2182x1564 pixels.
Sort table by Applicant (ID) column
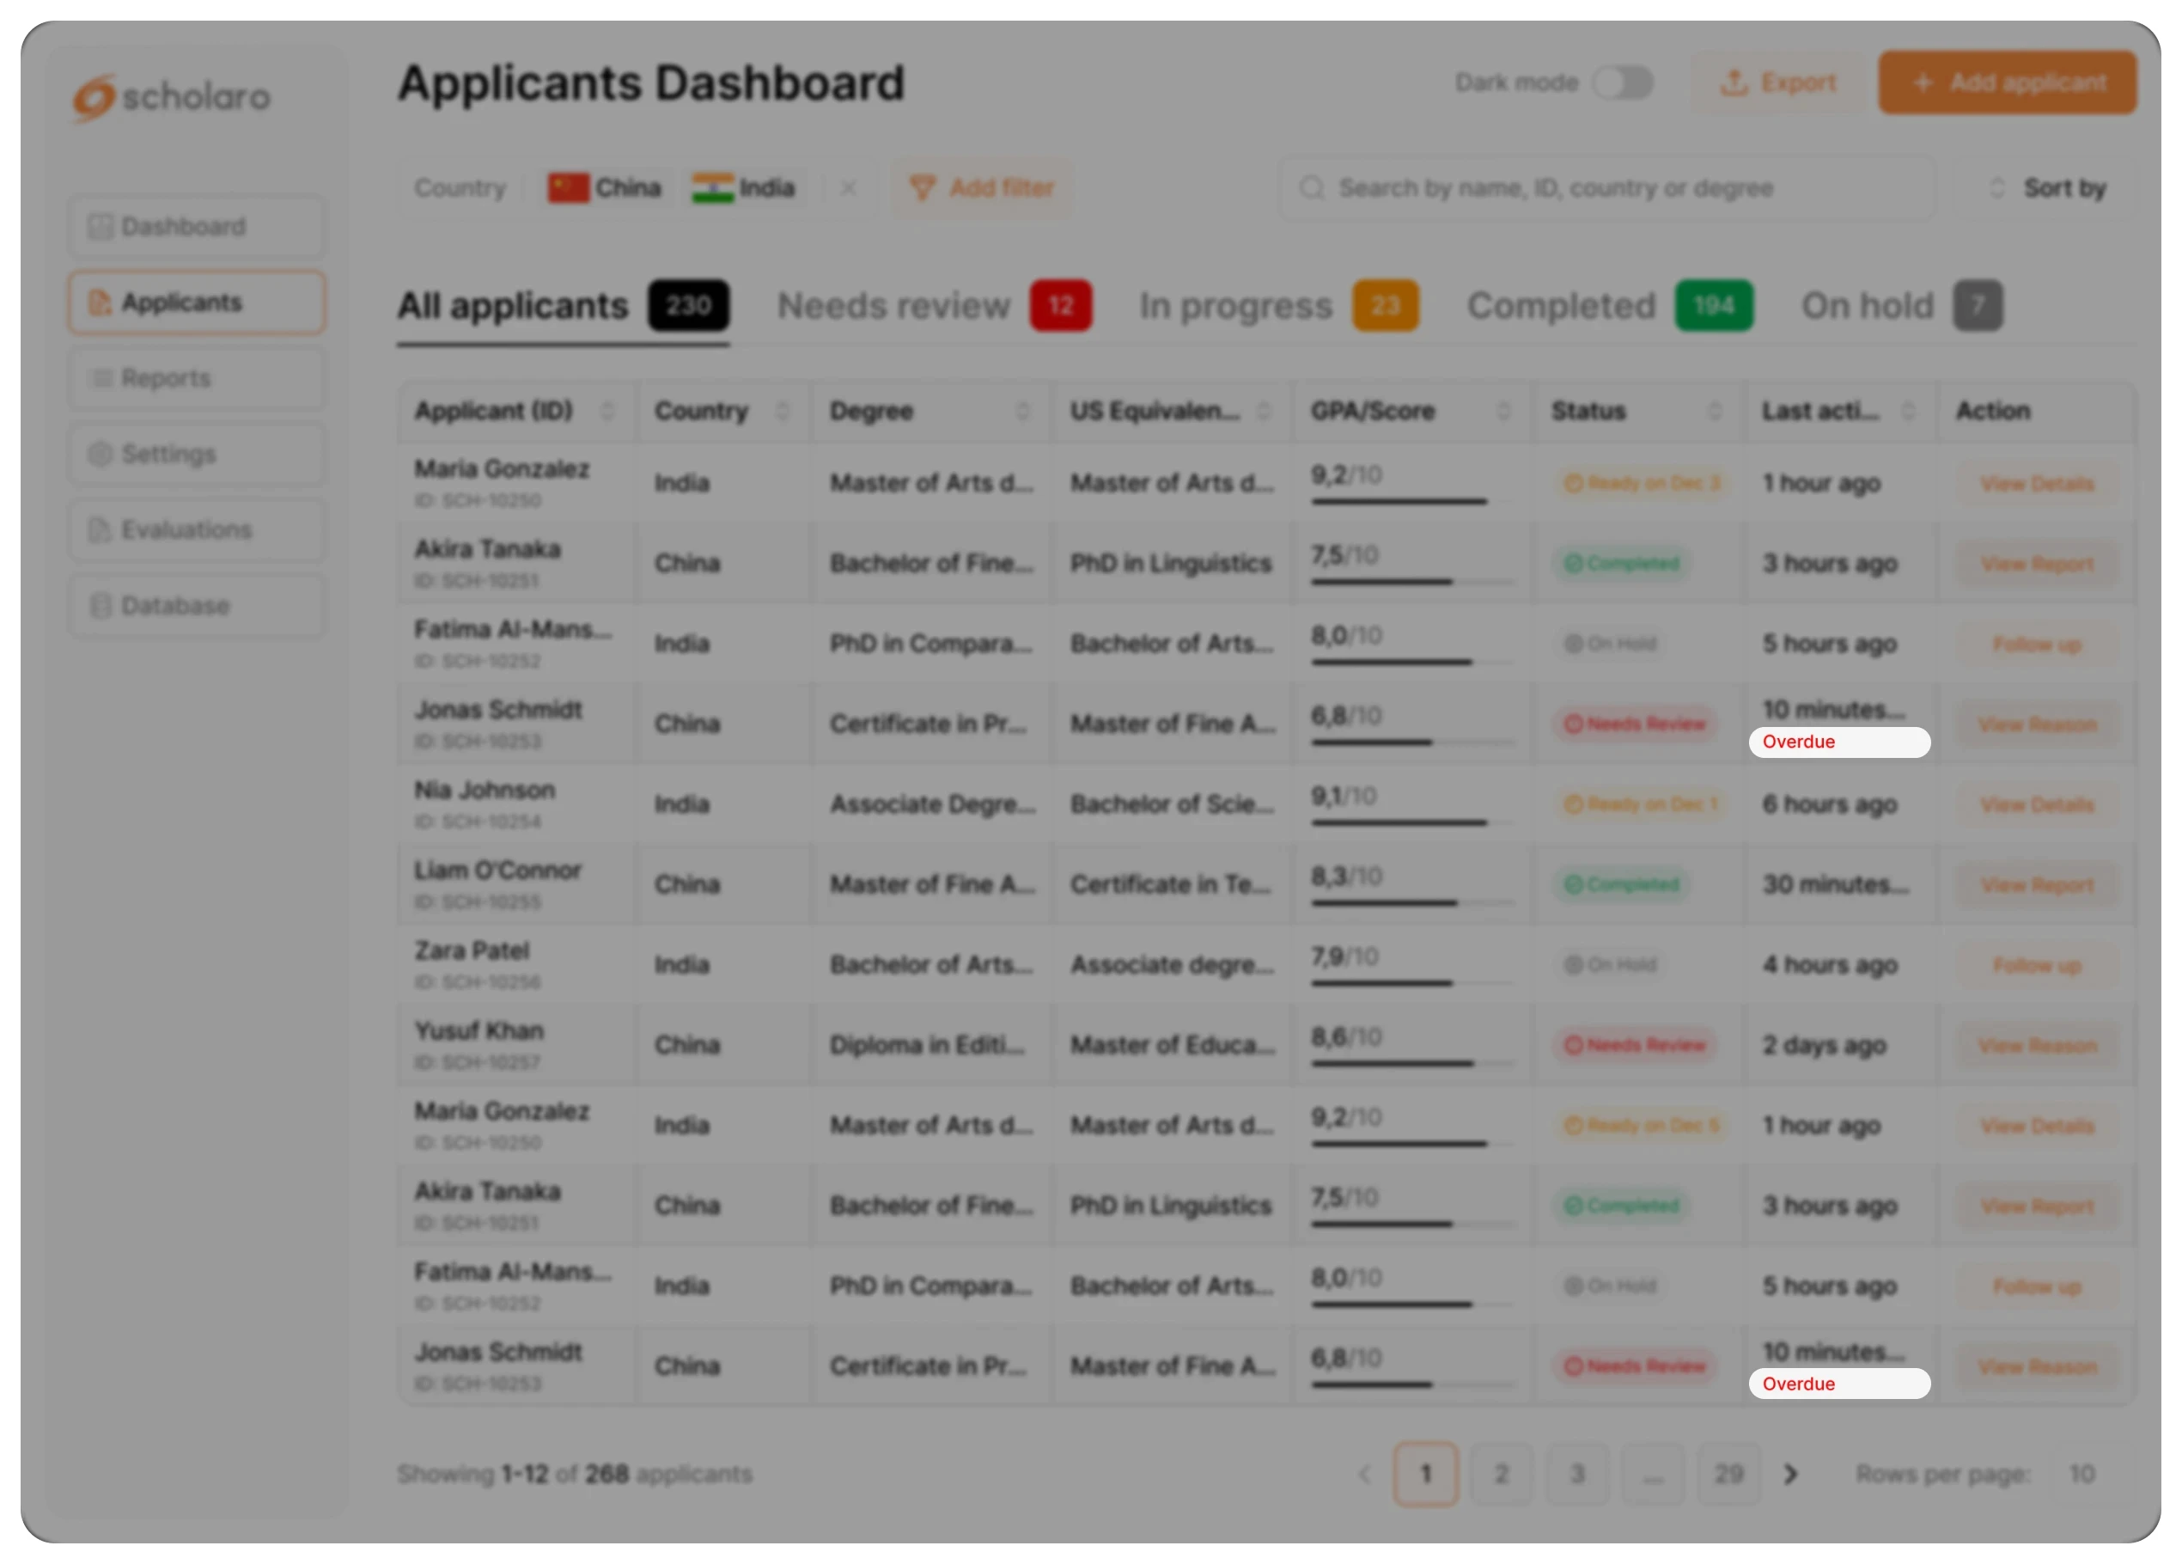point(607,411)
